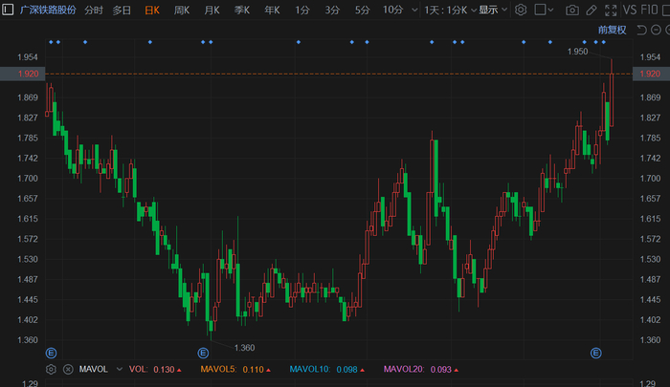The width and height of the screenshot is (670, 387).
Task: Take a chart screenshot with camera icon
Action: tap(572, 10)
